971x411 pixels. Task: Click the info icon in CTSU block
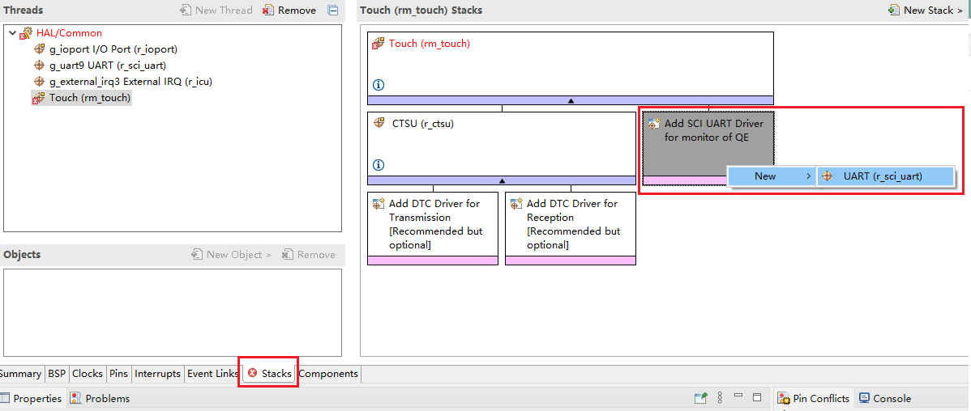pos(378,165)
